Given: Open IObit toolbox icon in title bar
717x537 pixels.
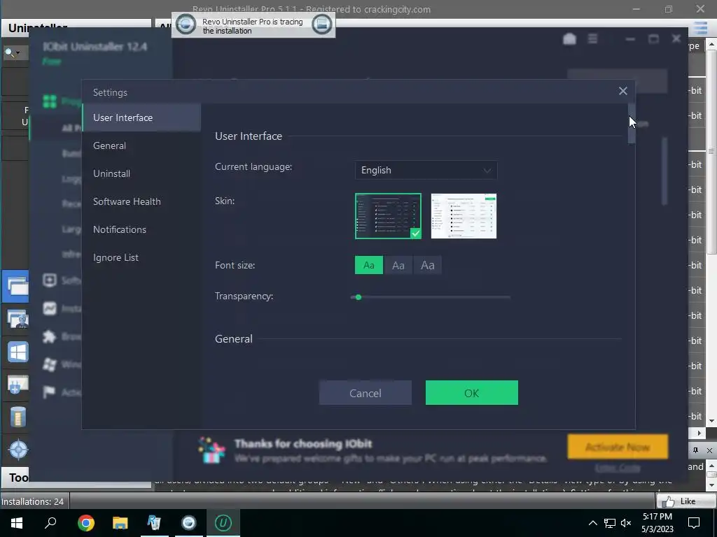Looking at the screenshot, I should pyautogui.click(x=569, y=39).
